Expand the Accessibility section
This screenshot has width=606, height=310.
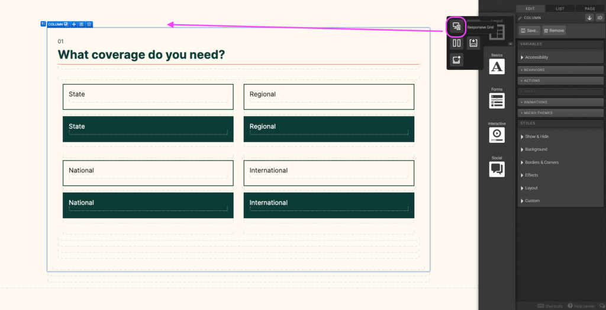click(x=536, y=57)
